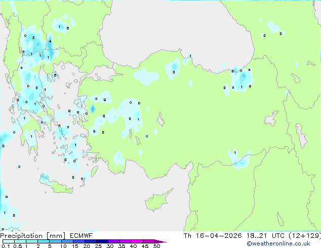This screenshot has height=248, width=321.
Task: Click the Black Sea area
Action: 177,30
